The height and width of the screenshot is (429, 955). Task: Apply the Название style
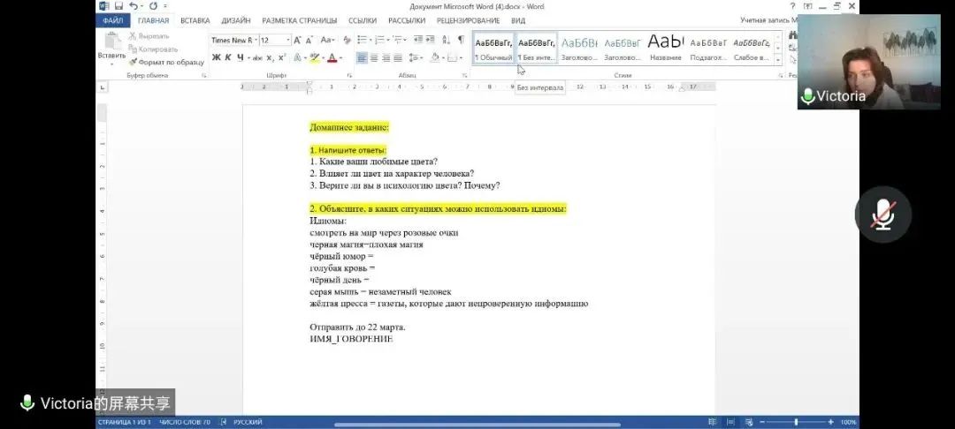(665, 48)
